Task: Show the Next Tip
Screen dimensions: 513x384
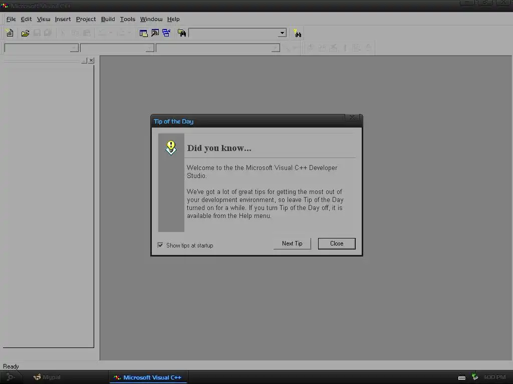Action: click(x=292, y=243)
